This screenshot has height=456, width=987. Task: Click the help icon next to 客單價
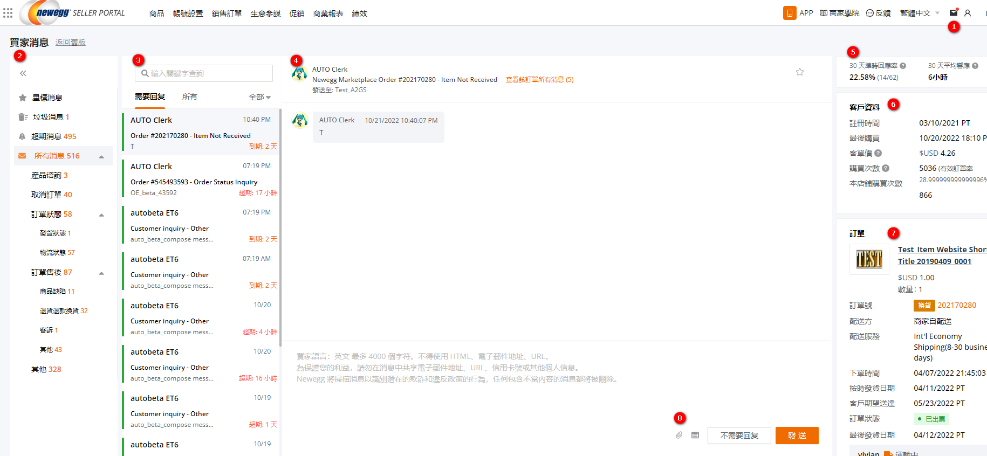(878, 153)
